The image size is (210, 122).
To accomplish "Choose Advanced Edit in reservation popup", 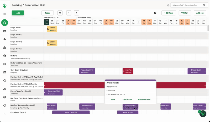I will (x=144, y=99).
